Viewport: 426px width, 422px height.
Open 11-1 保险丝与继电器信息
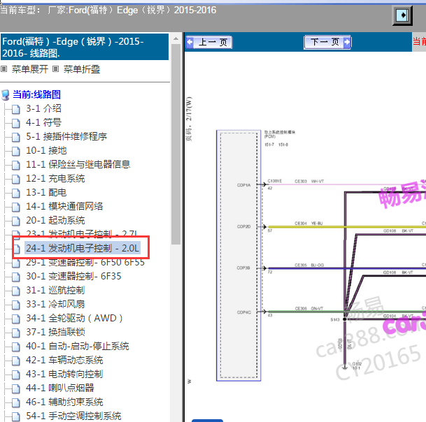pyautogui.click(x=78, y=164)
